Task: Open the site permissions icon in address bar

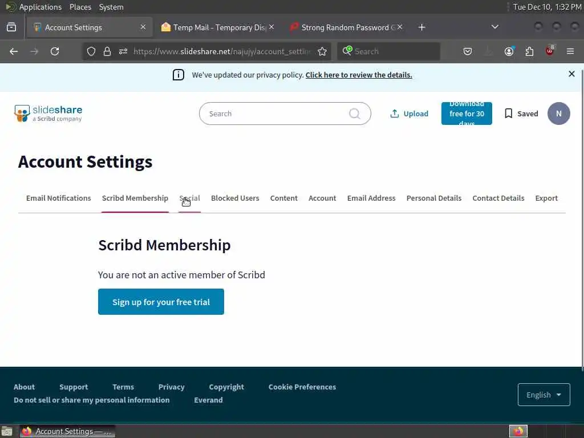Action: pyautogui.click(x=123, y=51)
